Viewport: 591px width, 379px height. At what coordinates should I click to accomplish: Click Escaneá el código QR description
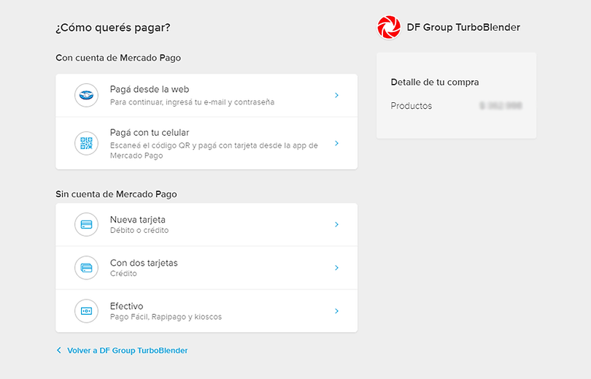[214, 150]
